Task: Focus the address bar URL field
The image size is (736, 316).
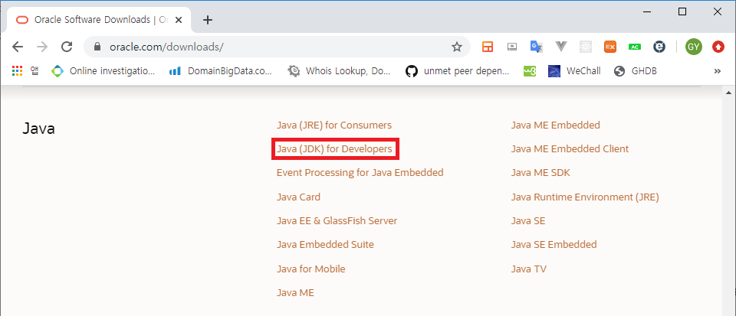Action: (x=277, y=47)
